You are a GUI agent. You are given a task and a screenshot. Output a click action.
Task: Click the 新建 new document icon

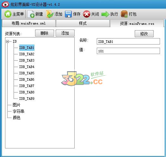(31, 14)
